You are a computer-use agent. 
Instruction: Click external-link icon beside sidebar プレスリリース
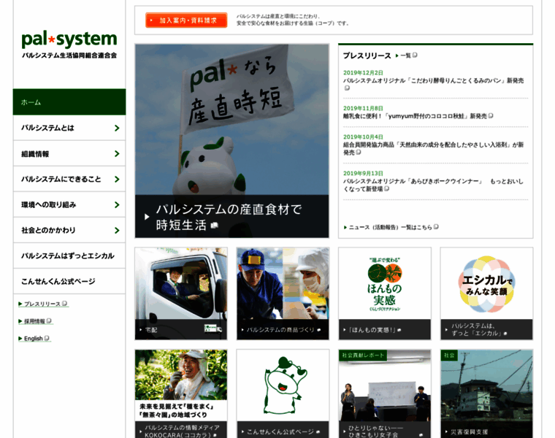(64, 304)
